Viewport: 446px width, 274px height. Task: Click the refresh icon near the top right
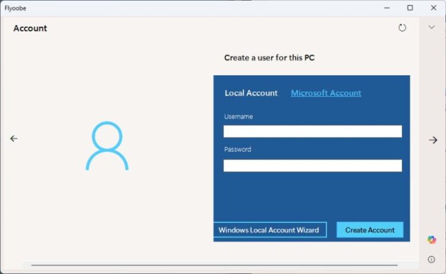[403, 28]
